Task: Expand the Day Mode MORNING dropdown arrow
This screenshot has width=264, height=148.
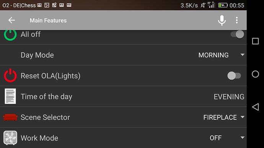Action: (243, 55)
